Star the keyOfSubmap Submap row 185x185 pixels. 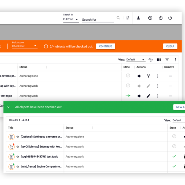18,147
